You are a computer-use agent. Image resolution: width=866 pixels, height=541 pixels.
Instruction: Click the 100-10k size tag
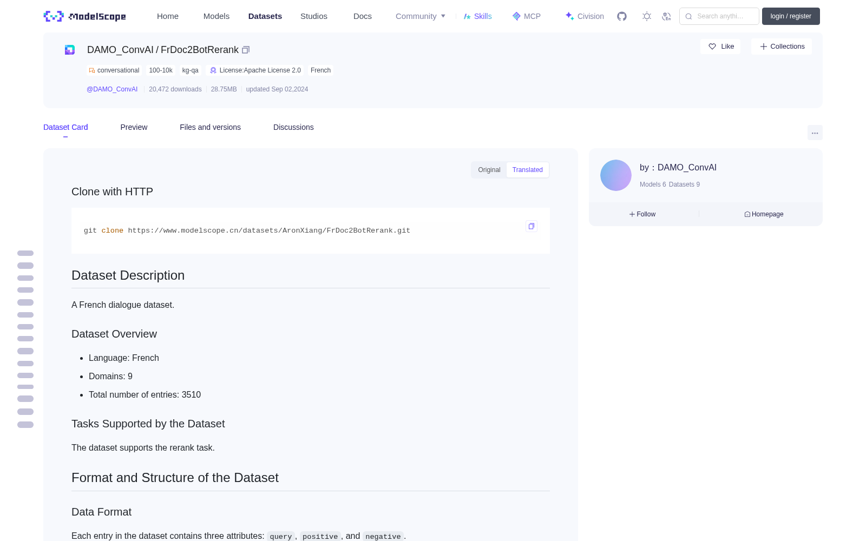[161, 70]
